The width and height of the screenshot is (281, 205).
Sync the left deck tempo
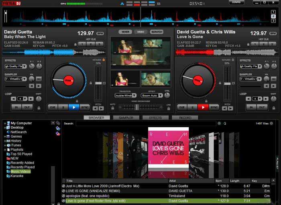85,108
